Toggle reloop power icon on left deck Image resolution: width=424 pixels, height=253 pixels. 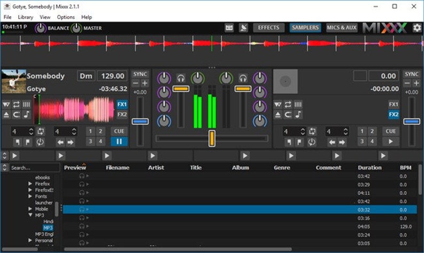40,142
